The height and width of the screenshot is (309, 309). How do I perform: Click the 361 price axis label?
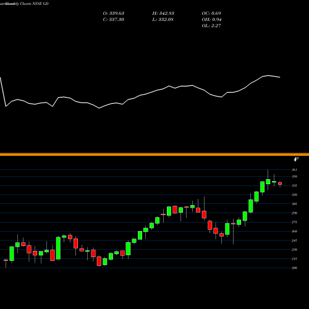294,170
